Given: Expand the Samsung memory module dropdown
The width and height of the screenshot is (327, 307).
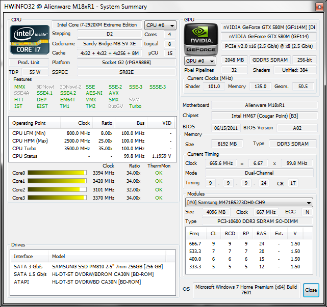Looking at the screenshot, I should point(248,203).
